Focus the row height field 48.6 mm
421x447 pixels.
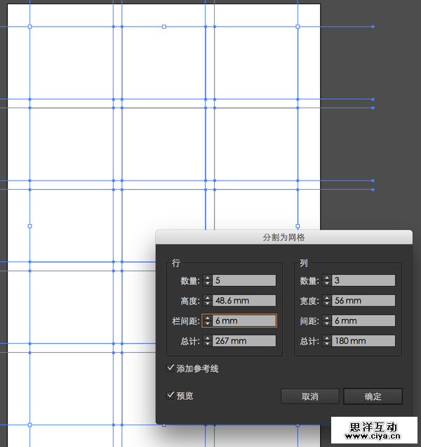coord(243,301)
